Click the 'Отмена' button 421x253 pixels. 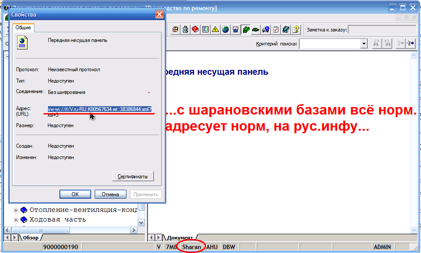tap(110, 194)
